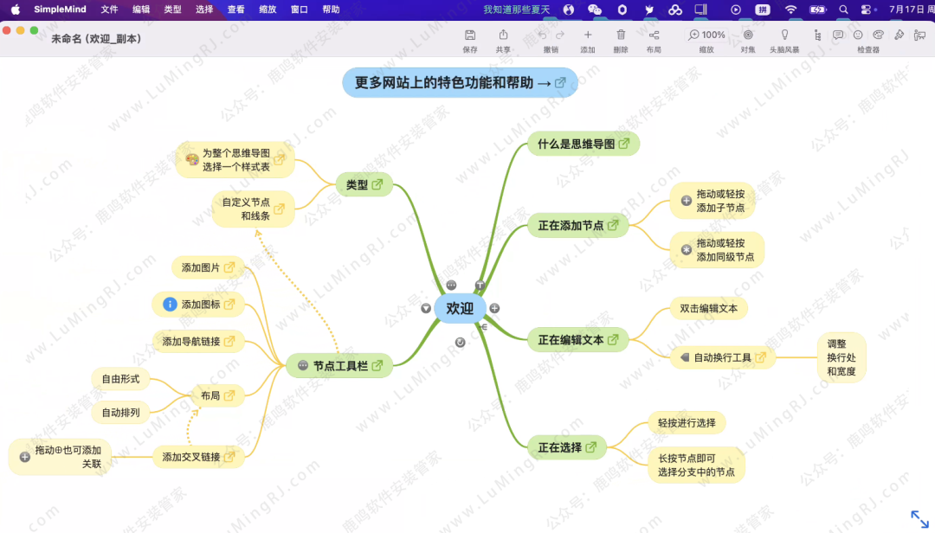Save the mind map with 保存 icon
This screenshot has height=533, width=935.
coord(470,35)
